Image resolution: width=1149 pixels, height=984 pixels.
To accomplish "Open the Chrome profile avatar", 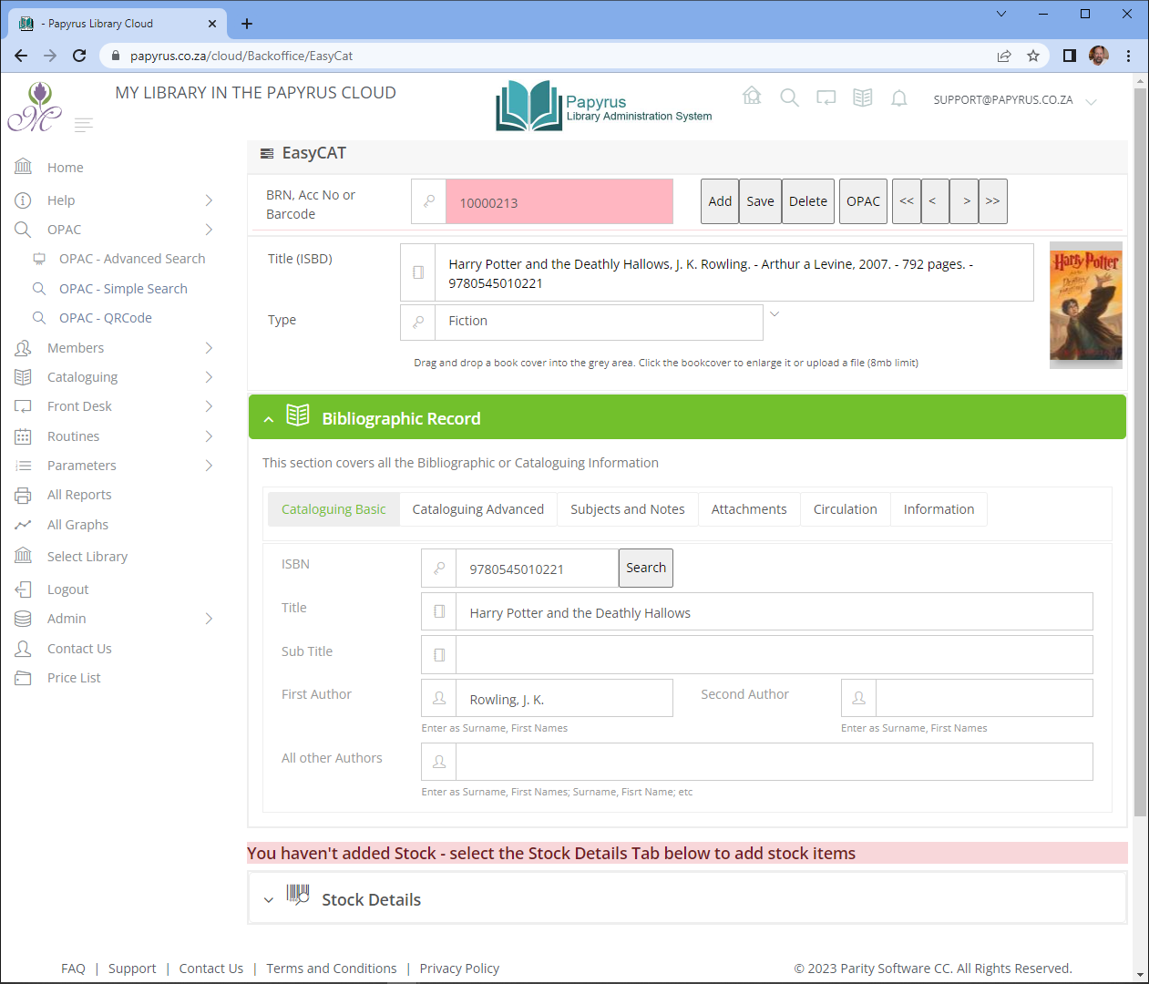I will [1099, 56].
